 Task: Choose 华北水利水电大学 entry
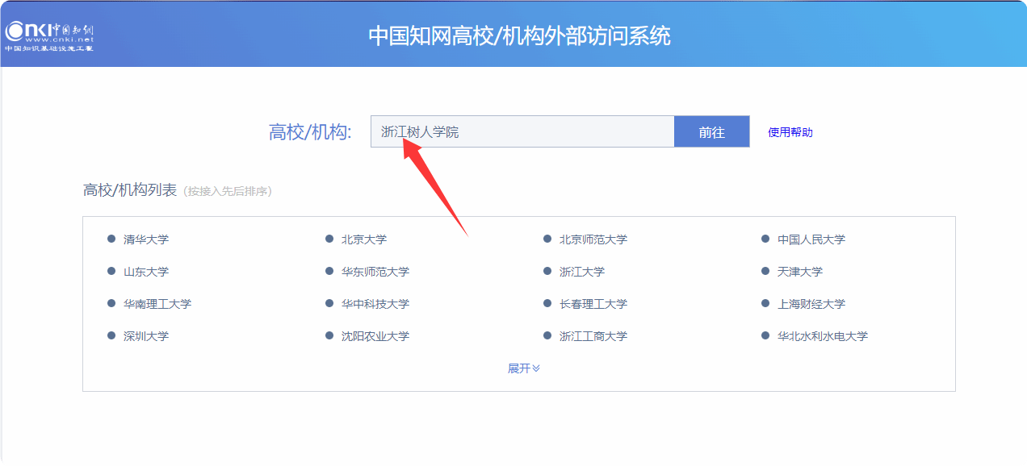click(x=822, y=336)
